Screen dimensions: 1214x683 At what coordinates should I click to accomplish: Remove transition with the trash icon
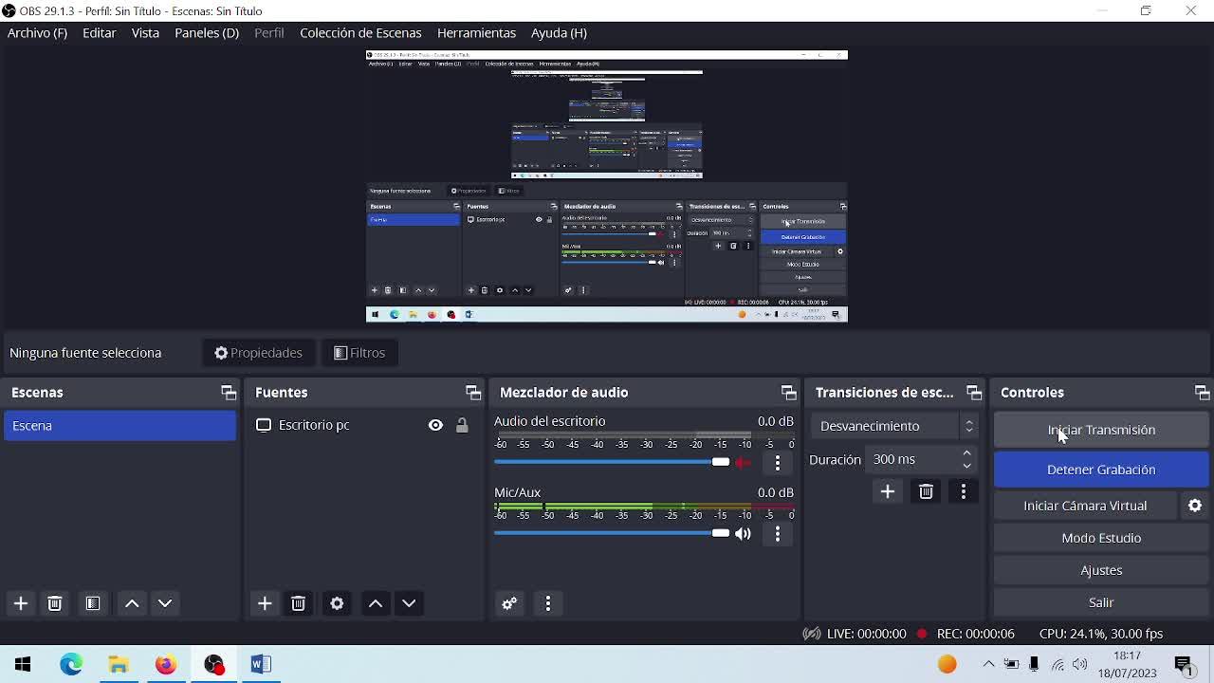click(x=926, y=491)
